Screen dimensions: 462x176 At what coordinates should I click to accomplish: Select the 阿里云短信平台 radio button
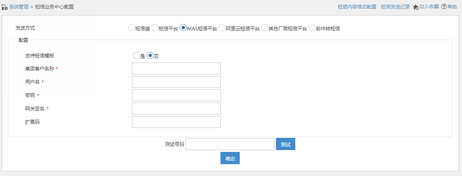click(x=222, y=27)
